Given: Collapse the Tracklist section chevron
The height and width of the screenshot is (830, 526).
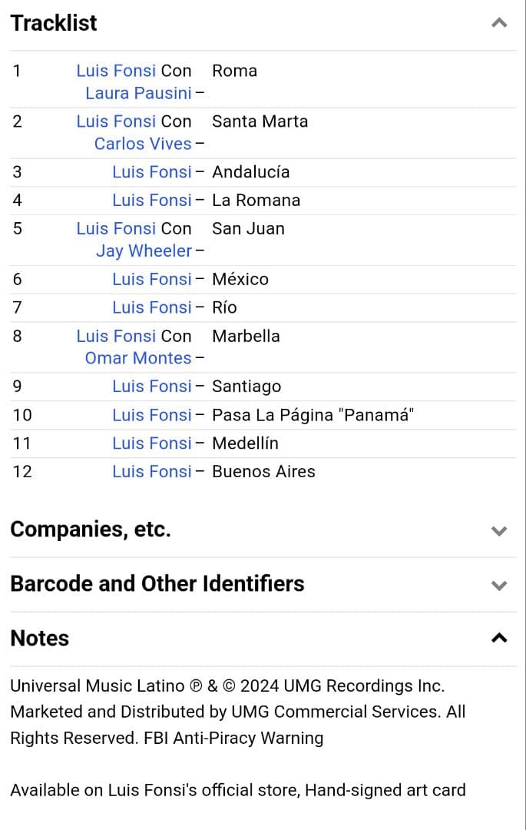Looking at the screenshot, I should tap(499, 23).
